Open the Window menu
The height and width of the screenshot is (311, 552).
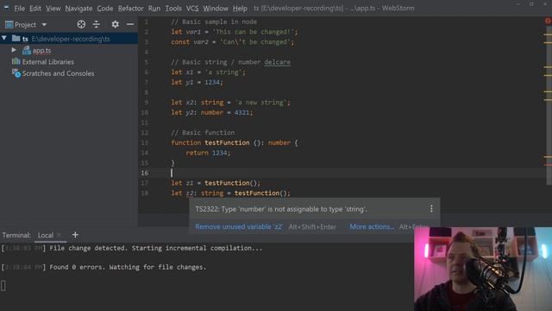(x=216, y=8)
